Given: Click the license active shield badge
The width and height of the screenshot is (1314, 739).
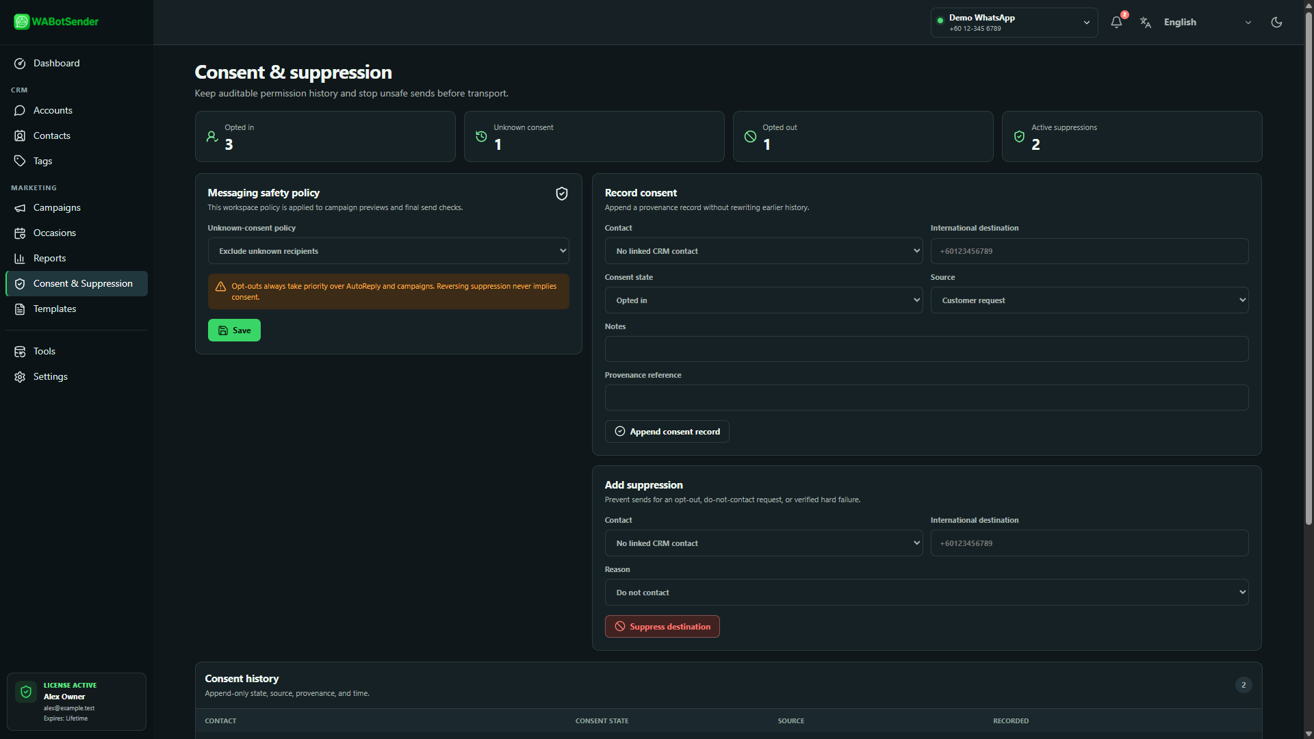Looking at the screenshot, I should pyautogui.click(x=26, y=692).
